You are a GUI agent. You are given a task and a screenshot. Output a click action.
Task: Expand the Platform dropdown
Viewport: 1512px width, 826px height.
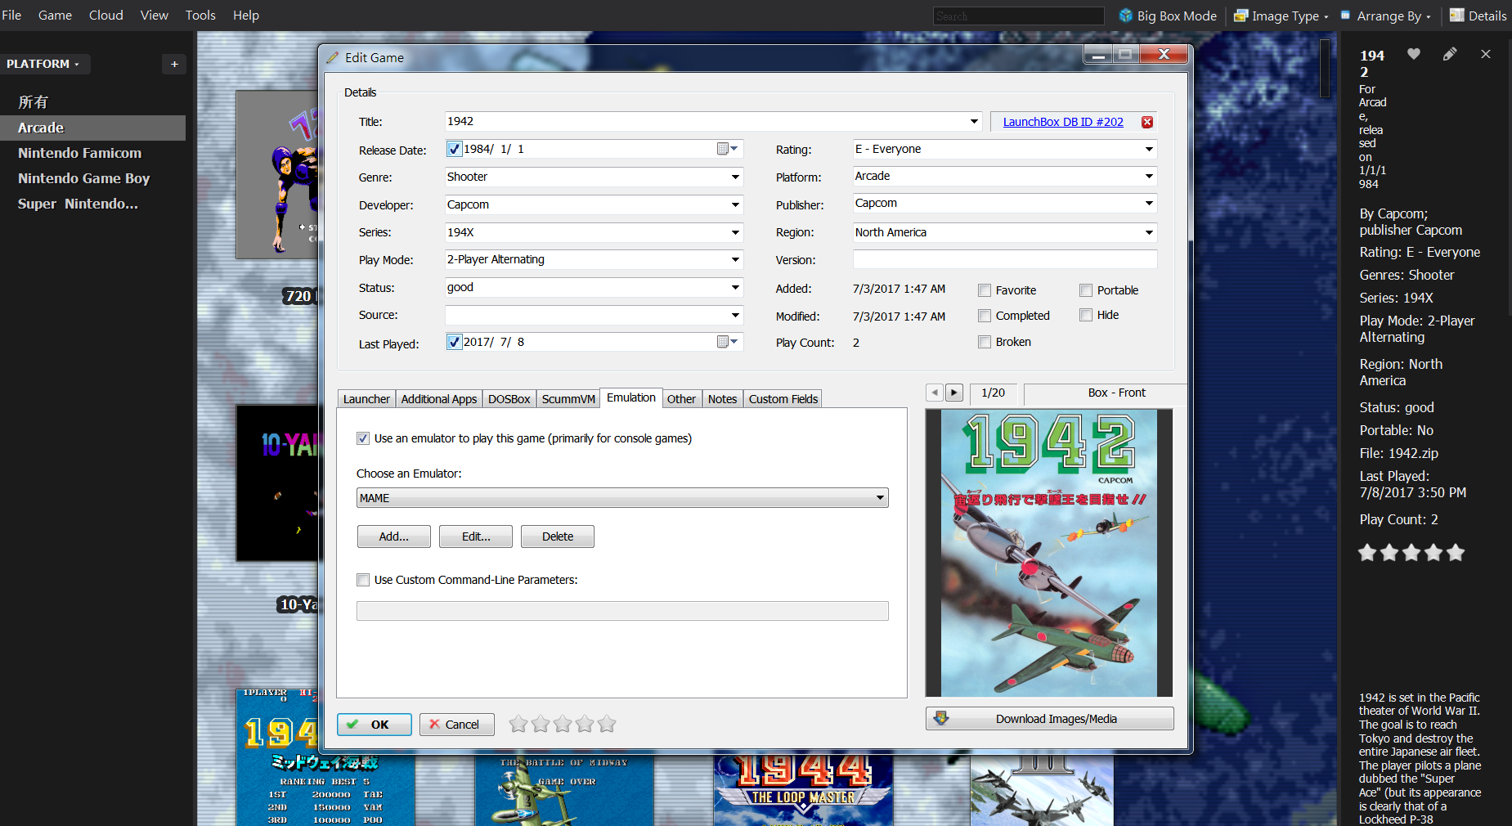1149,176
